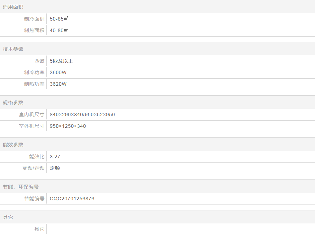Click the 40-80㎡ heating area value
318x235 pixels.
tap(59, 30)
